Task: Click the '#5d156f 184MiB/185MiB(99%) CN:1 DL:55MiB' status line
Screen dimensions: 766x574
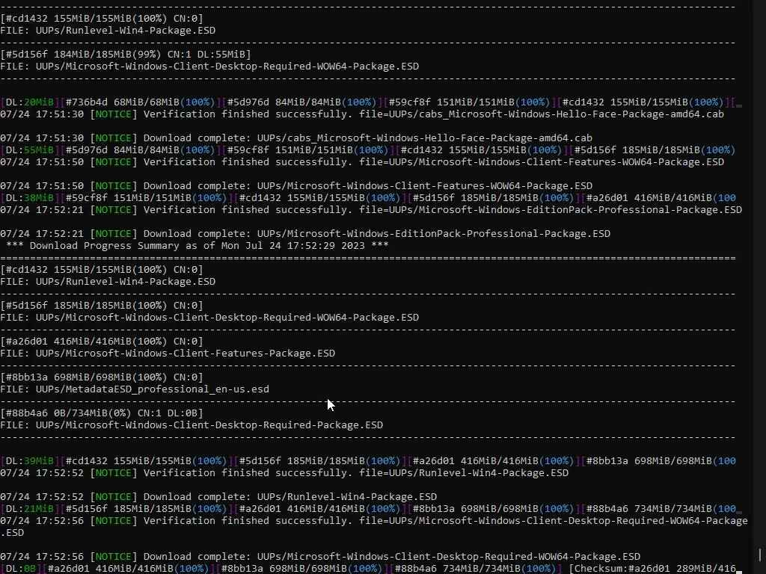Action: tap(126, 54)
